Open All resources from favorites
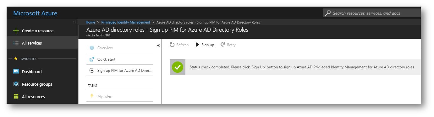 42,97
